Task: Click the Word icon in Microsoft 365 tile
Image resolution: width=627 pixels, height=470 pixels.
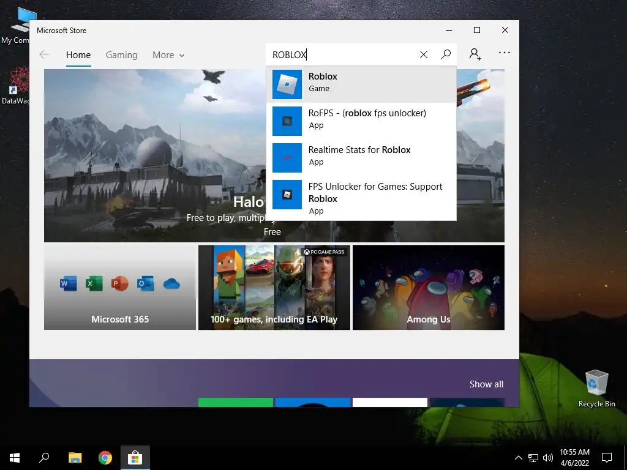Action: pos(69,283)
